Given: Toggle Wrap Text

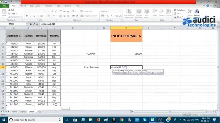Looking at the screenshot, I should [86, 11].
